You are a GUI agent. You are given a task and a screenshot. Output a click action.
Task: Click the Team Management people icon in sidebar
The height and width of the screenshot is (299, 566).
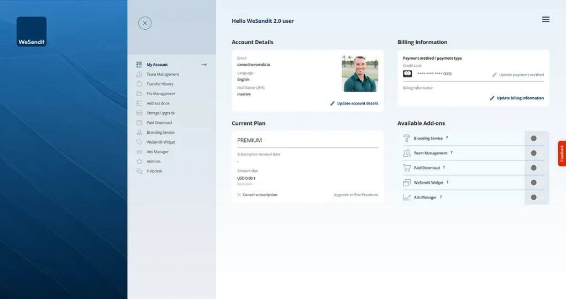click(x=139, y=75)
